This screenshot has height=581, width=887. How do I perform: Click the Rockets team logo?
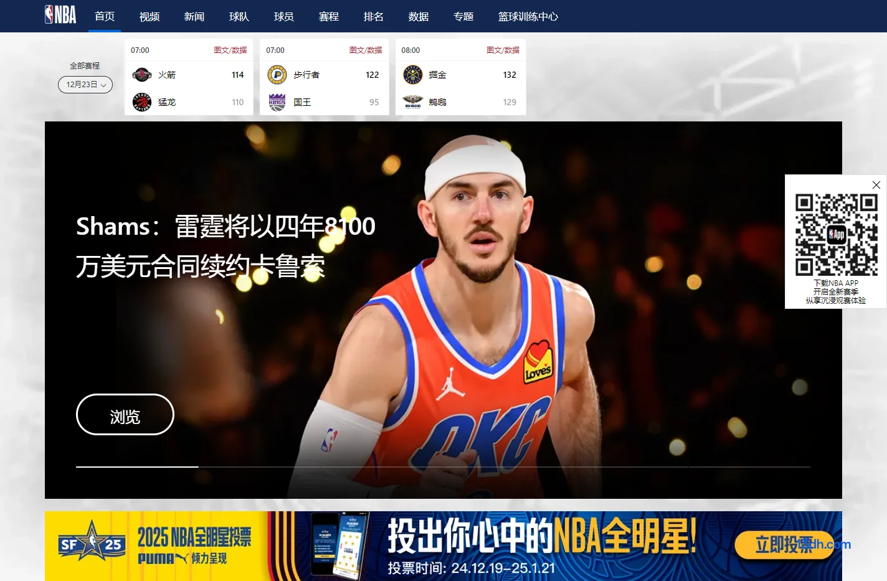(x=142, y=75)
